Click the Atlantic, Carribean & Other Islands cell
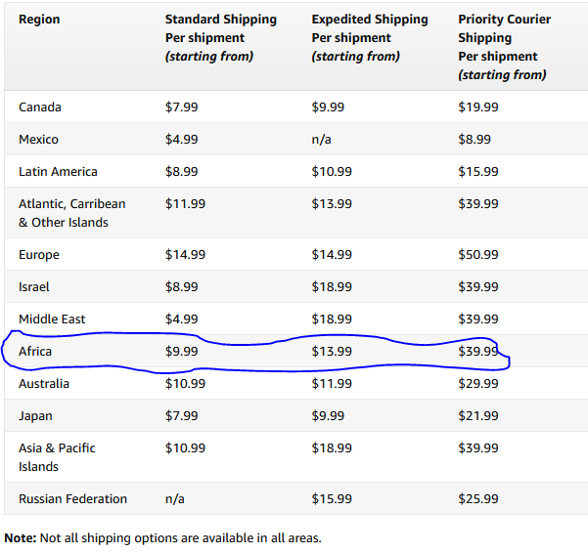588x553 pixels. coord(71,213)
